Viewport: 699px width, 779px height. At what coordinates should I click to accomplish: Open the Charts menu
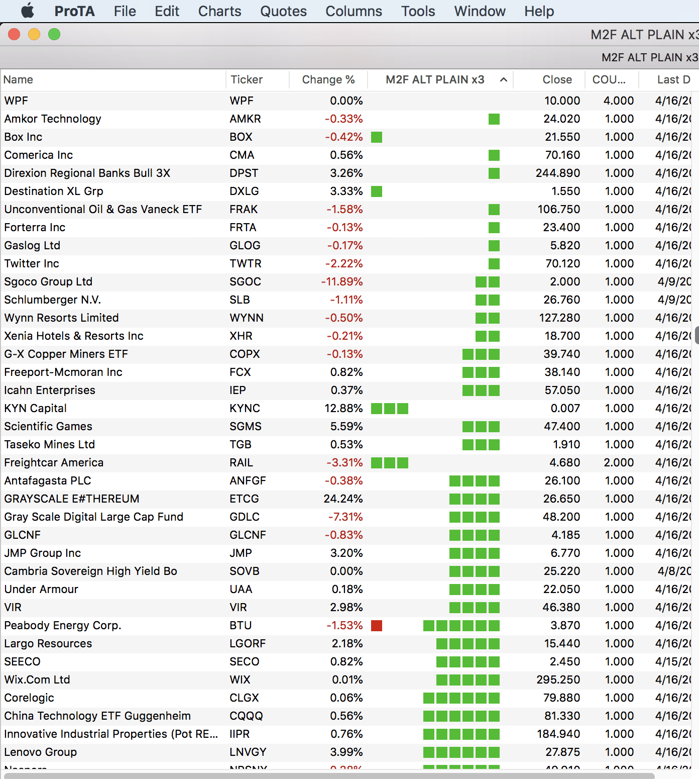click(219, 11)
